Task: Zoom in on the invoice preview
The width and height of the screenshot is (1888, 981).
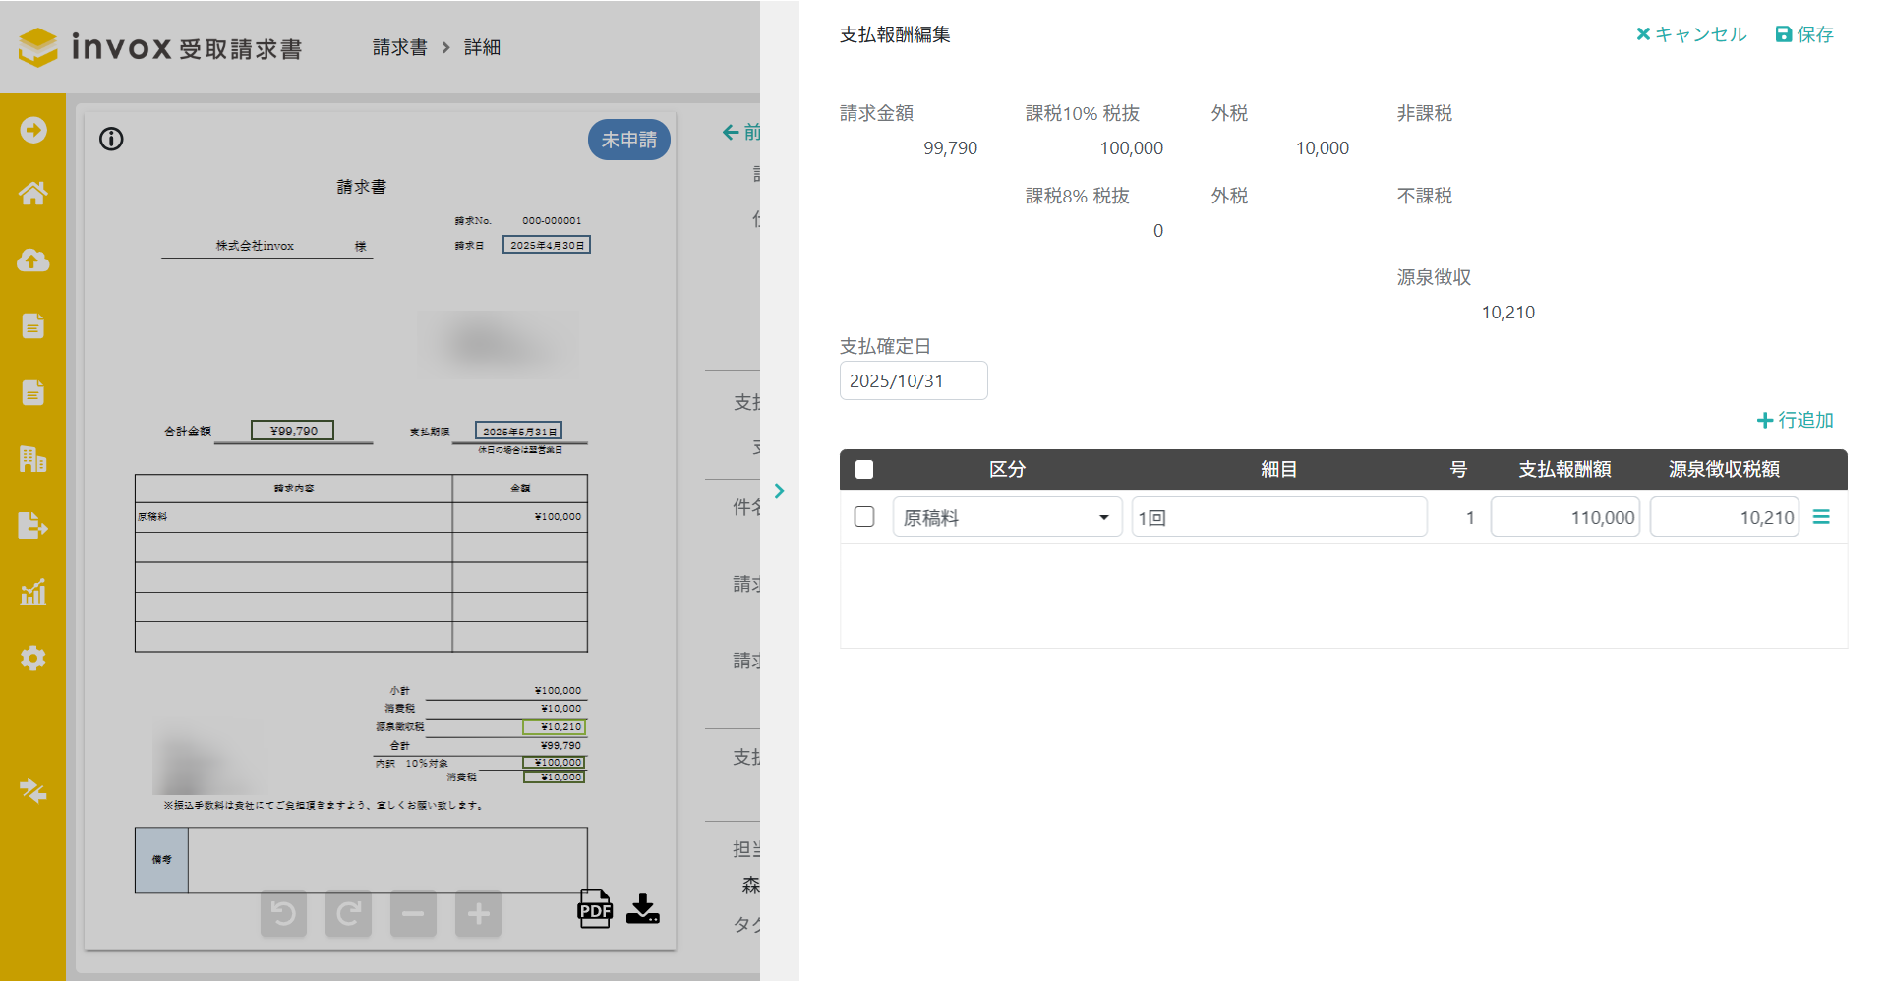Action: tap(478, 914)
